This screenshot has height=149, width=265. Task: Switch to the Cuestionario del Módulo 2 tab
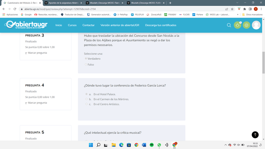[x=22, y=3]
